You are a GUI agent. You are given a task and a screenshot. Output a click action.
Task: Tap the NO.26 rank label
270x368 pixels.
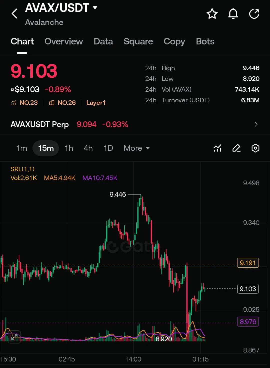(x=67, y=103)
